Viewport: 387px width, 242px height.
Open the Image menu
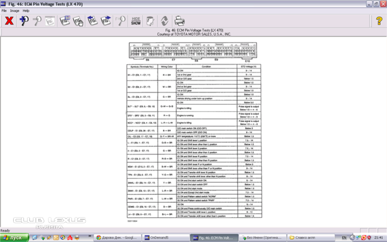(x=14, y=10)
